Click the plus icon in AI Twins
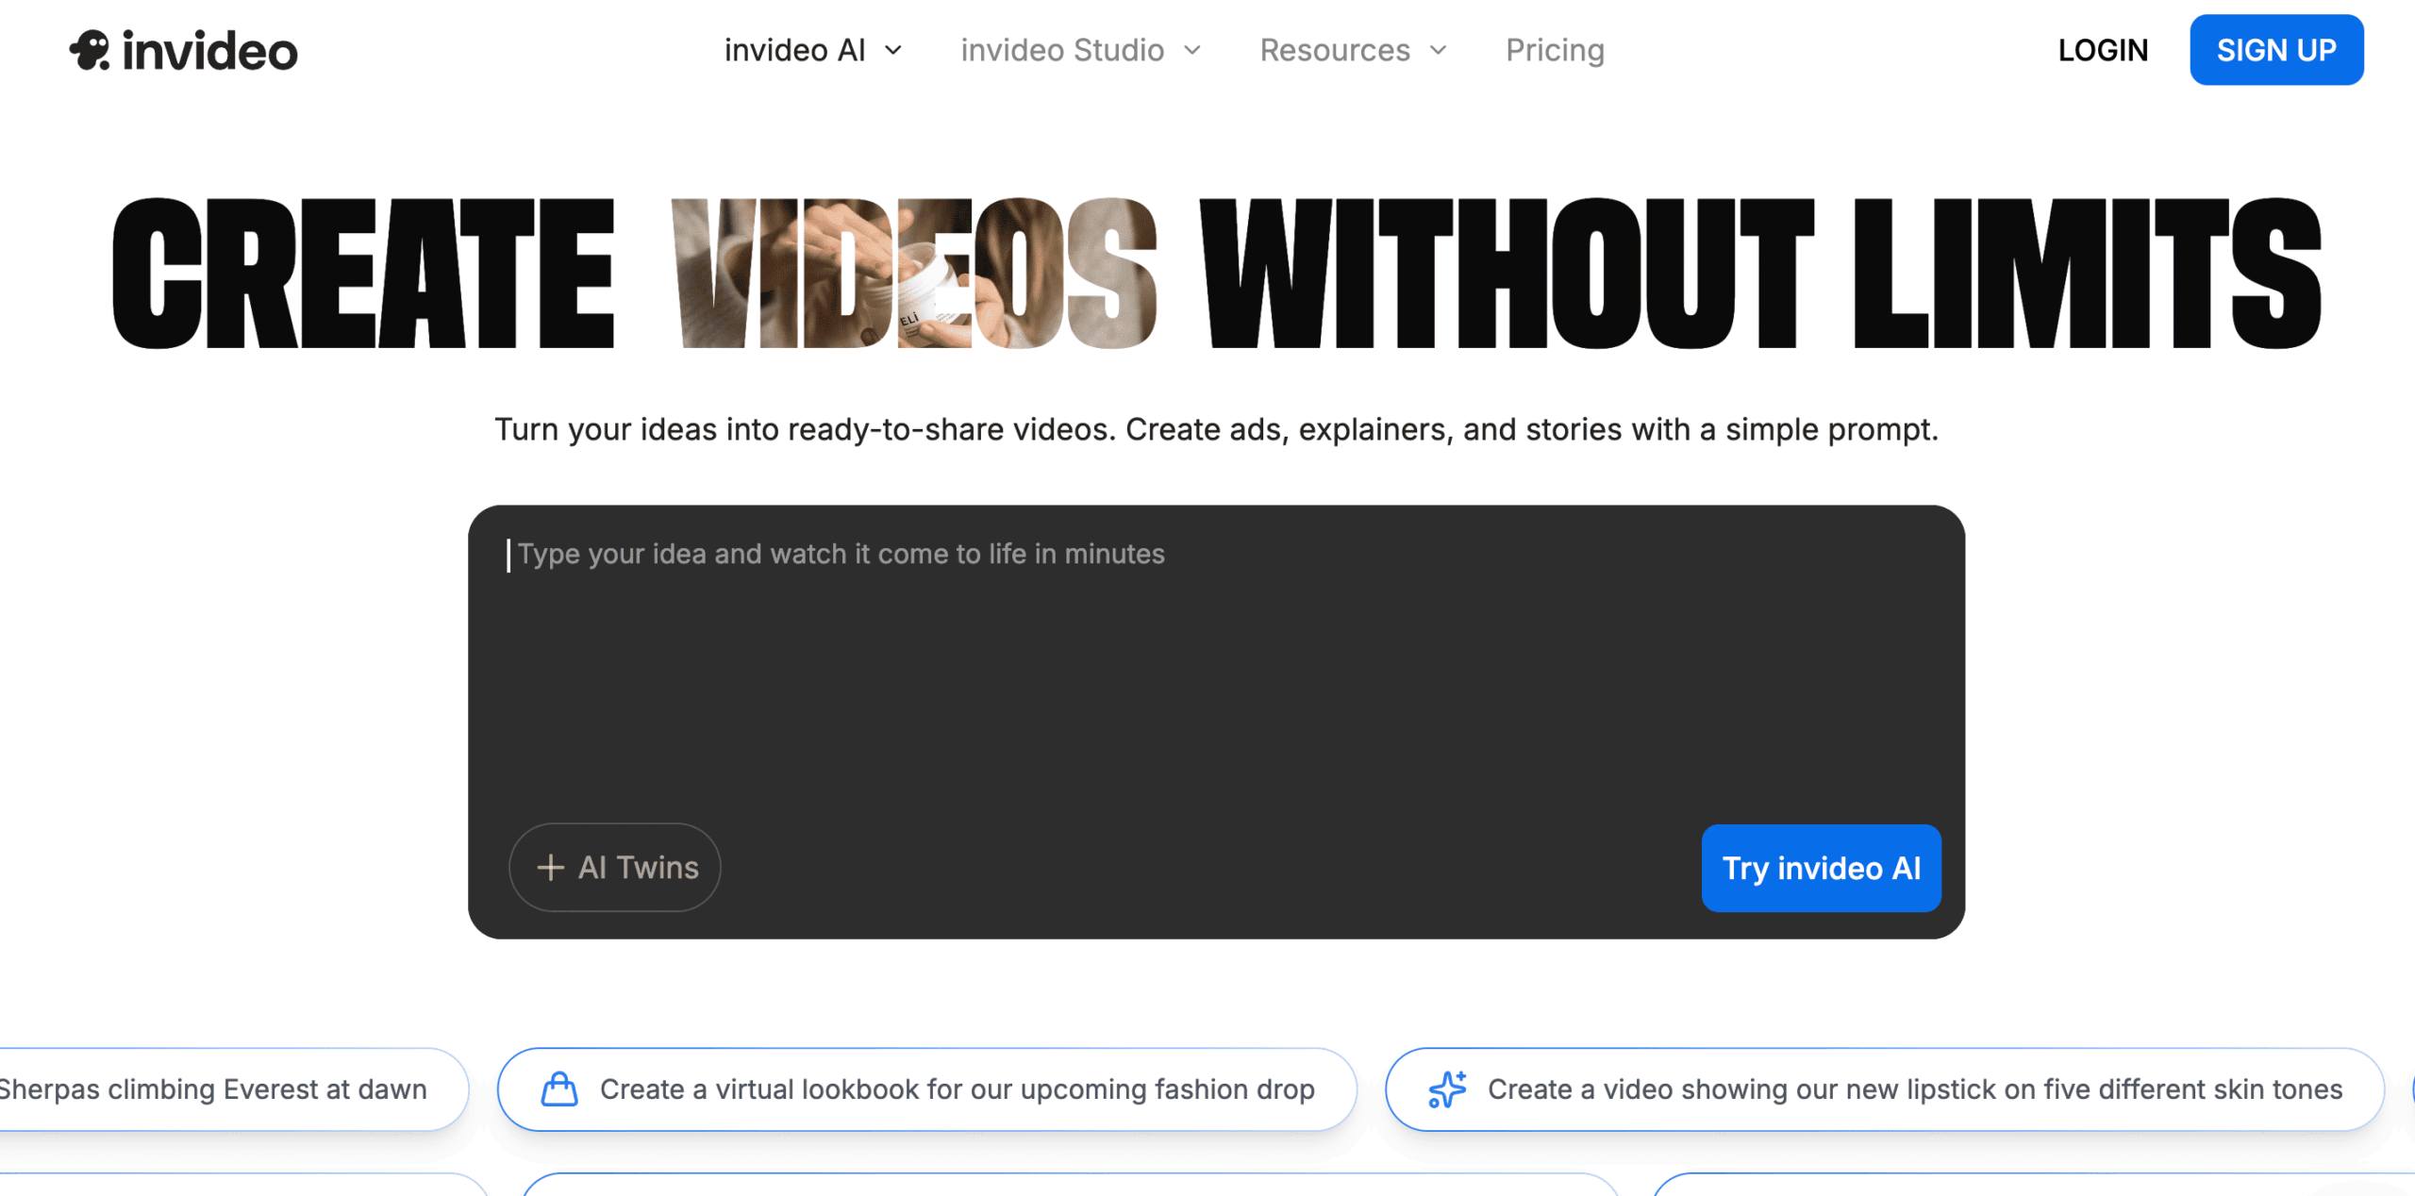2415x1196 pixels. tap(551, 868)
